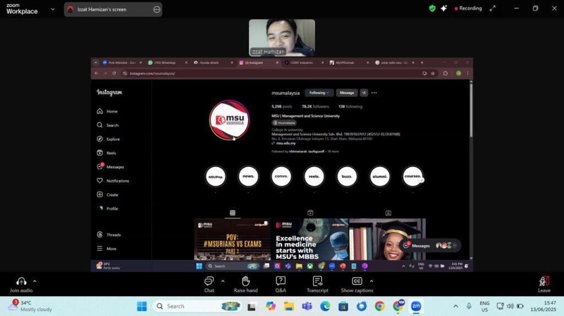Click add similar accounts icon button
This screenshot has width=564, height=316.
[x=364, y=93]
